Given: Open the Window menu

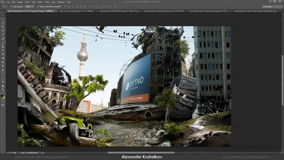Looking at the screenshot, I should pyautogui.click(x=61, y=2).
